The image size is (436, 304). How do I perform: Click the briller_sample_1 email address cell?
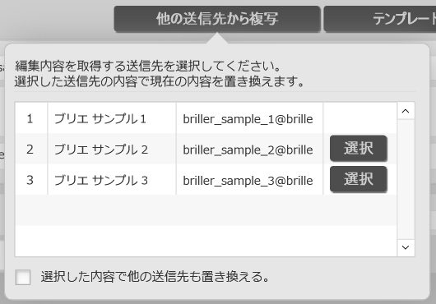(x=250, y=119)
